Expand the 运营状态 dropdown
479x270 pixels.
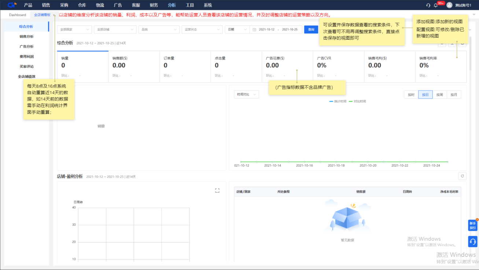click(202, 29)
